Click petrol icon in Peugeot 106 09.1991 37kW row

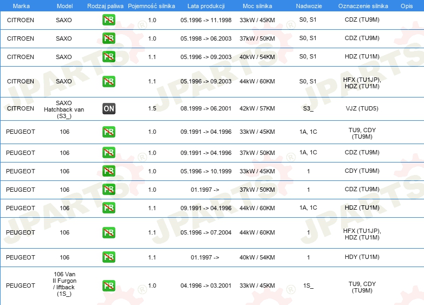108,153
